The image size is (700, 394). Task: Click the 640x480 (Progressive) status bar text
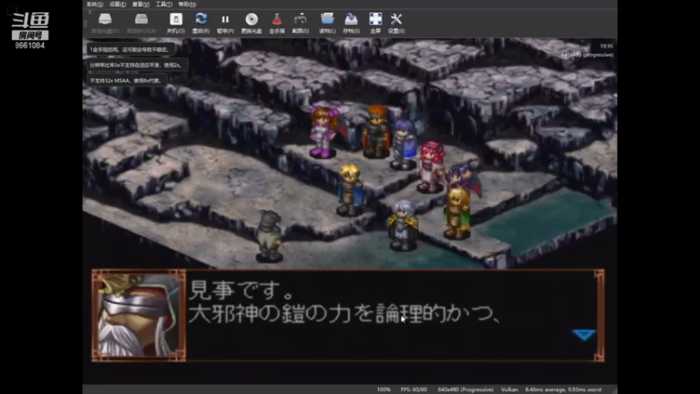(x=465, y=390)
